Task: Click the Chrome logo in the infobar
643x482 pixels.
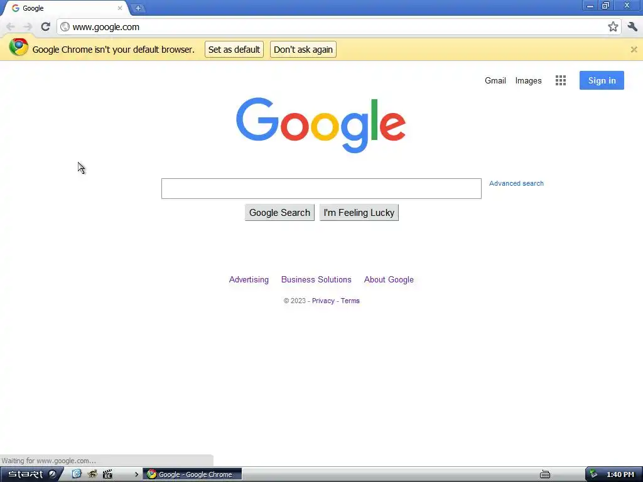Action: (18, 48)
